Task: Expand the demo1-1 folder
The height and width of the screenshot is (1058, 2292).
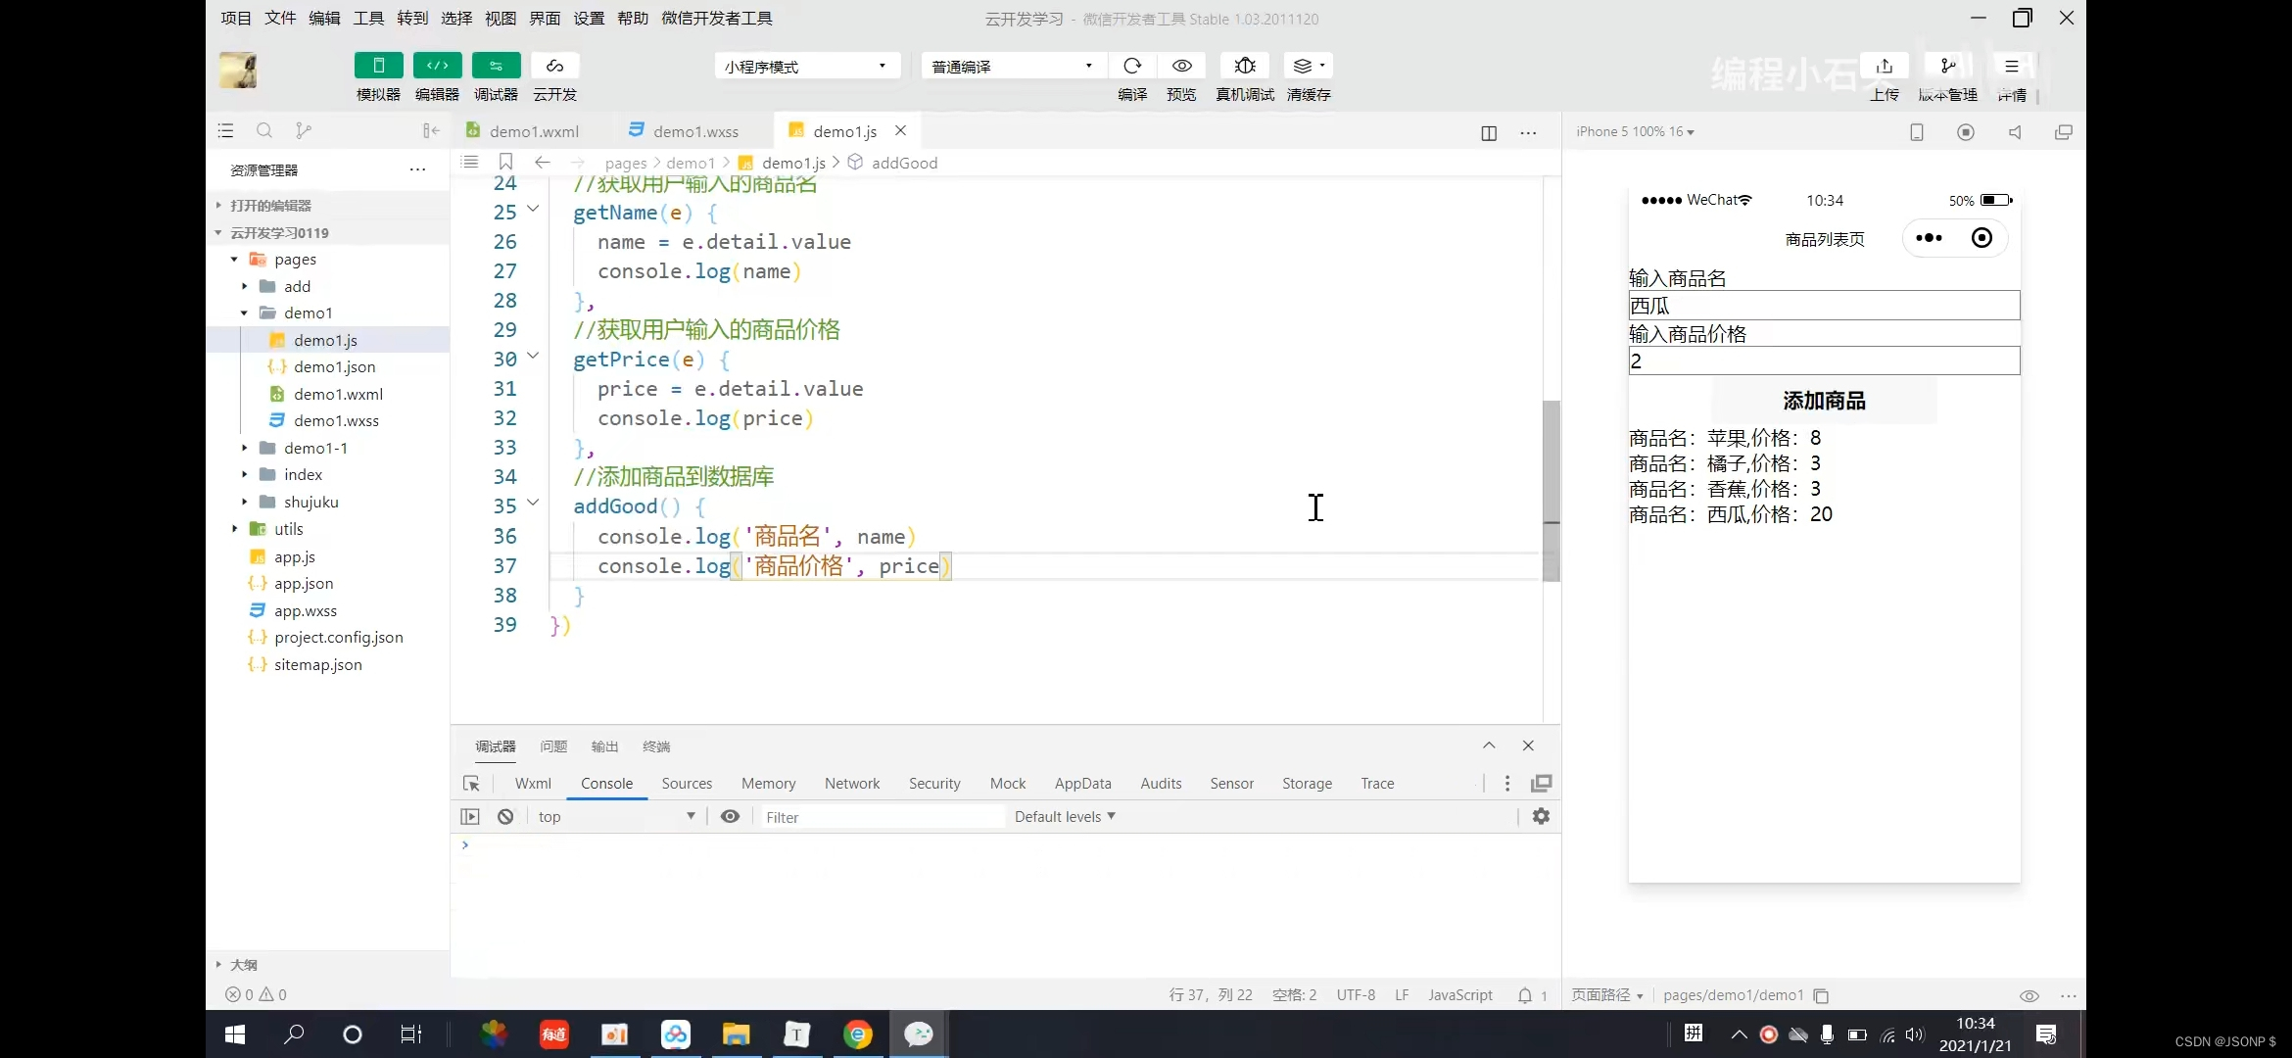Action: [x=315, y=448]
